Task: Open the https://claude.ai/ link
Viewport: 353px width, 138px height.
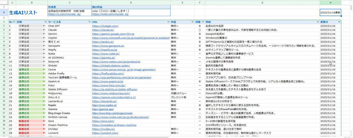Action: click(103, 30)
